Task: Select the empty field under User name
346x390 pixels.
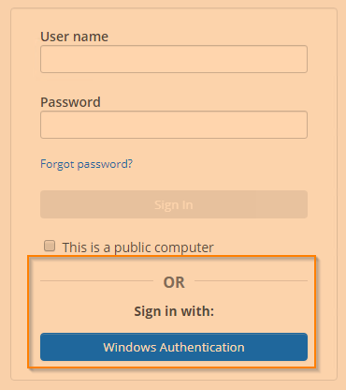Action: point(174,59)
